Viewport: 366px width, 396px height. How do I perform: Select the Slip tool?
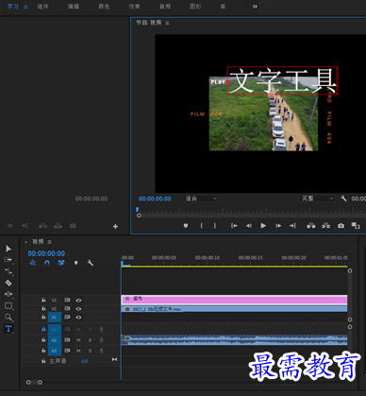[8, 294]
